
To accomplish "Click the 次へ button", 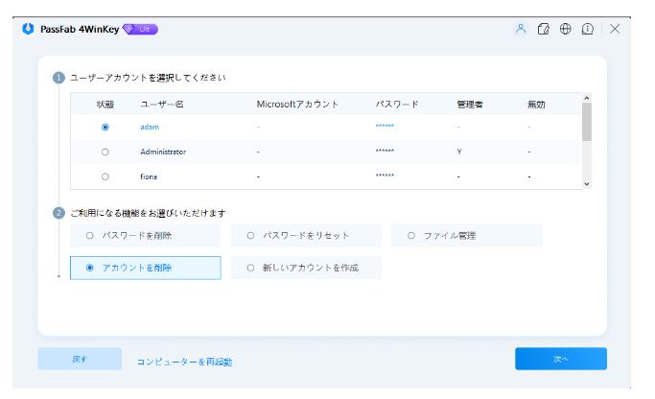I will coord(561,359).
